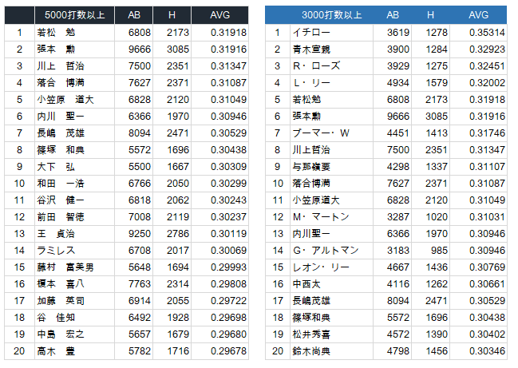This screenshot has height=368, width=518.
Task: Select the AVG header in 3000打数以上 table
Action: pyautogui.click(x=478, y=15)
